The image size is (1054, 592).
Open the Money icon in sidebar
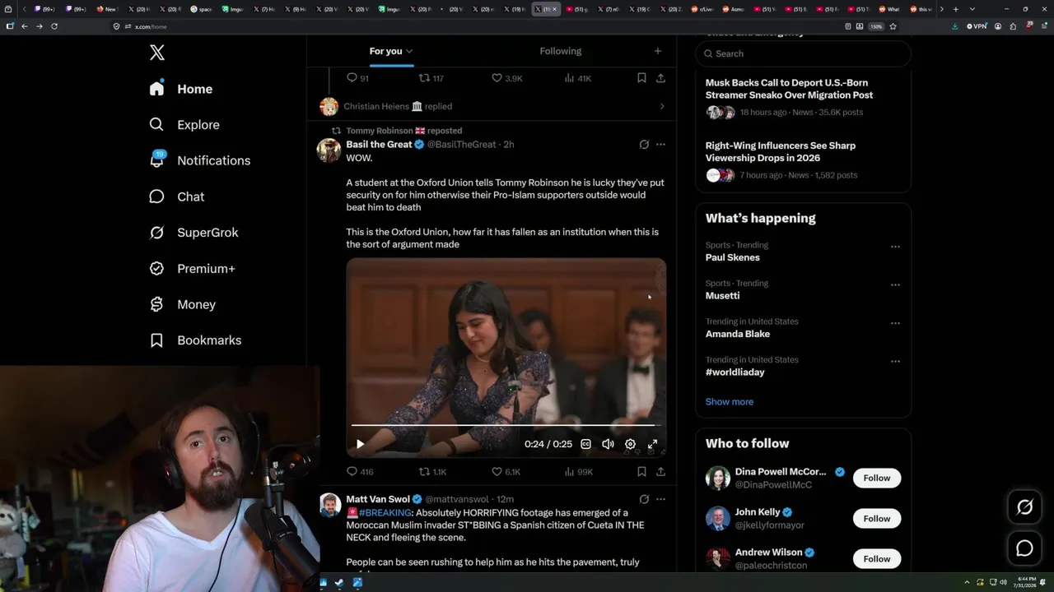pyautogui.click(x=156, y=304)
